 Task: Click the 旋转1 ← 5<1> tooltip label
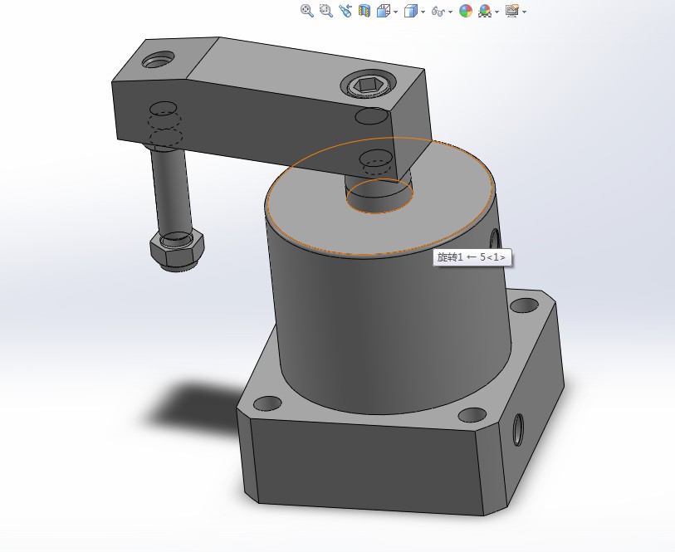[x=472, y=257]
